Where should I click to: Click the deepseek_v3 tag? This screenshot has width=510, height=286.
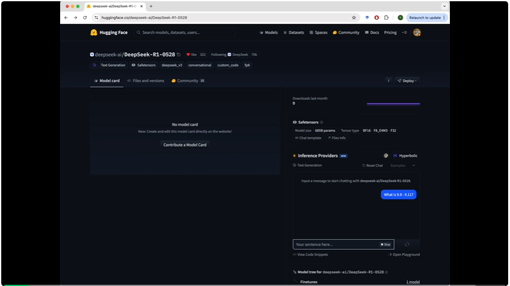pyautogui.click(x=172, y=65)
